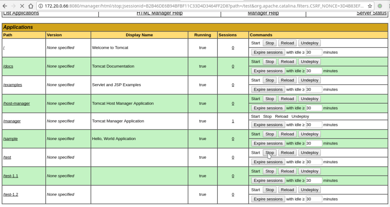Open the /host-manager path link

[x=16, y=103]
